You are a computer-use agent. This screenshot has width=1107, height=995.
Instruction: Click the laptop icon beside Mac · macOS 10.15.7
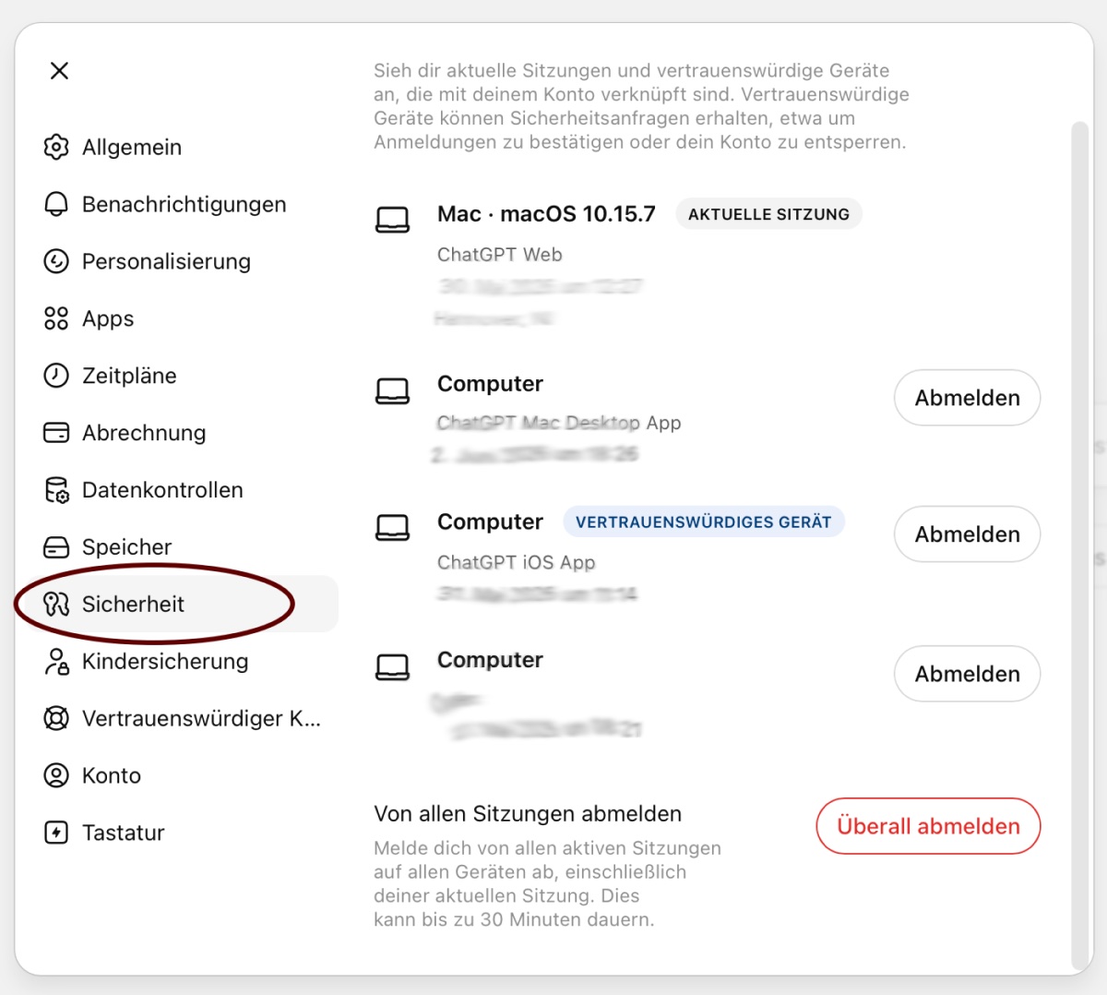393,220
